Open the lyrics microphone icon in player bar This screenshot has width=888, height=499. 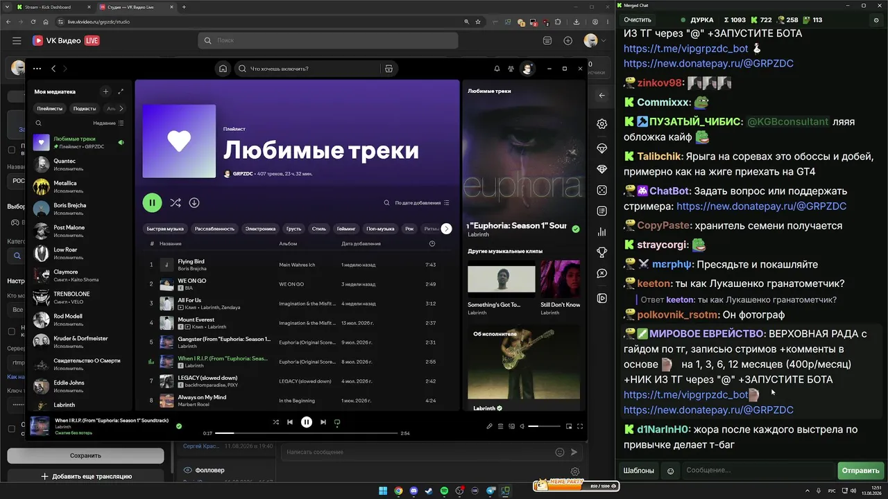[x=489, y=426]
